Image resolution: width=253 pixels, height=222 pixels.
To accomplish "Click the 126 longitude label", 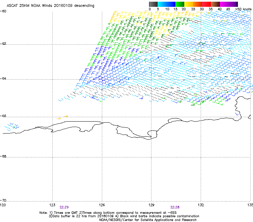I will click(x=102, y=205).
